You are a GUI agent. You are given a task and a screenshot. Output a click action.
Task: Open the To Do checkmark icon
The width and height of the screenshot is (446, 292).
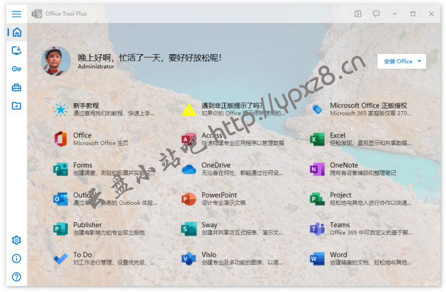pos(61,259)
